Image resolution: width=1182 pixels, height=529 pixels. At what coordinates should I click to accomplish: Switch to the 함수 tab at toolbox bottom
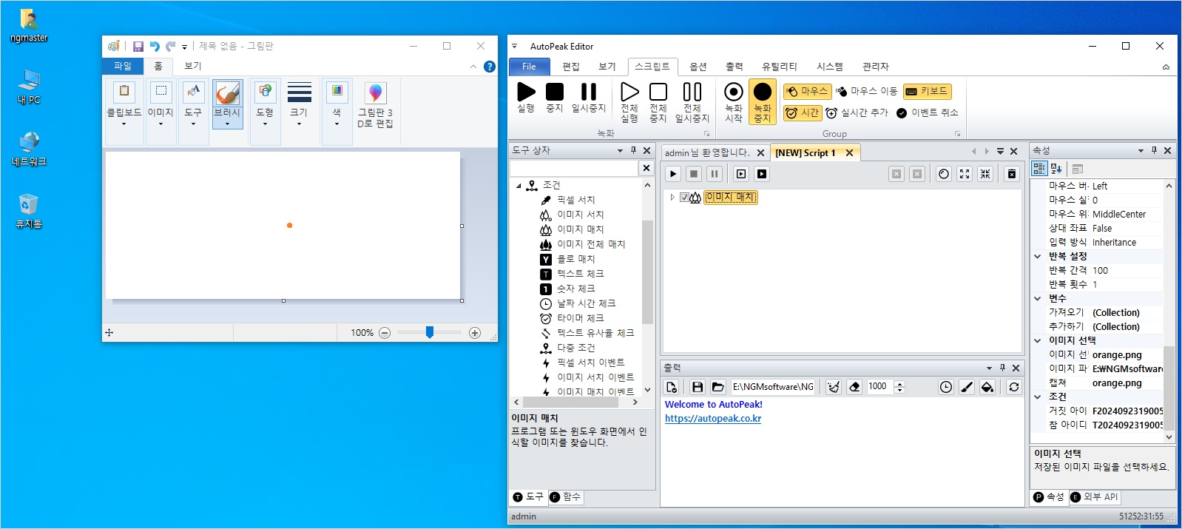[565, 496]
